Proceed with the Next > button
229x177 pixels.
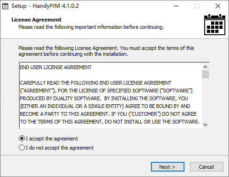168,167
